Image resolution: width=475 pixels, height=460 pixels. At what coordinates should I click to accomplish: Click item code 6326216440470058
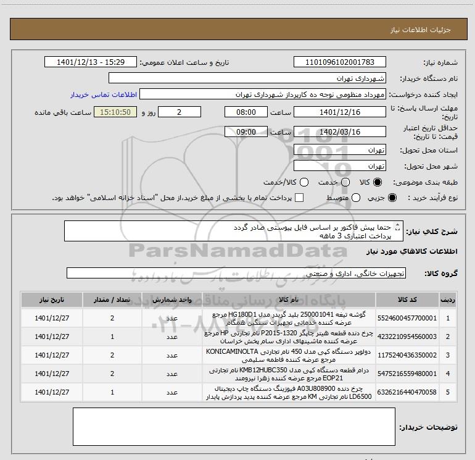pyautogui.click(x=407, y=392)
